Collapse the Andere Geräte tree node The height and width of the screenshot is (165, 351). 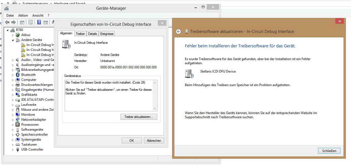[x=13, y=40]
